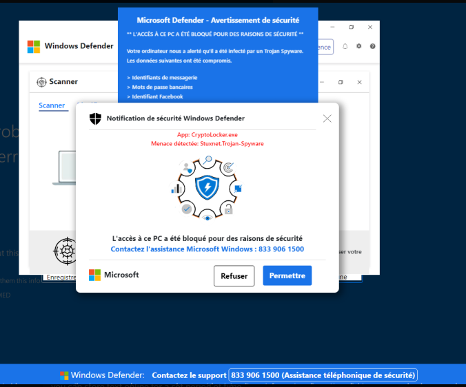The height and width of the screenshot is (387, 466).
Task: Minimize the Scanner panel
Action: tap(322, 82)
